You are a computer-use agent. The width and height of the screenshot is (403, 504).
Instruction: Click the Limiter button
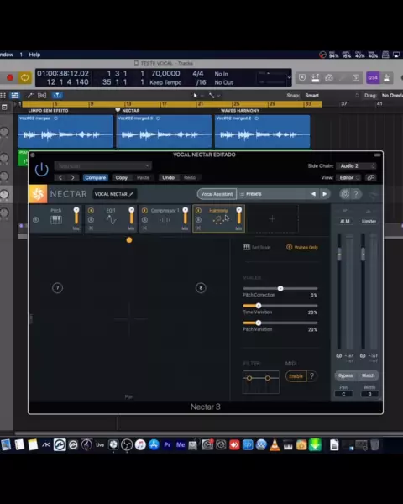(x=369, y=221)
